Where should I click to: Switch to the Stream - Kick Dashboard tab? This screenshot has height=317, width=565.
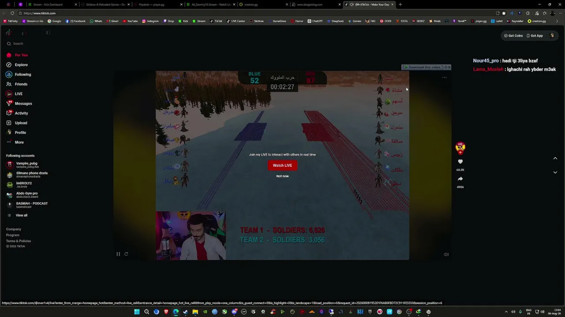[52, 4]
